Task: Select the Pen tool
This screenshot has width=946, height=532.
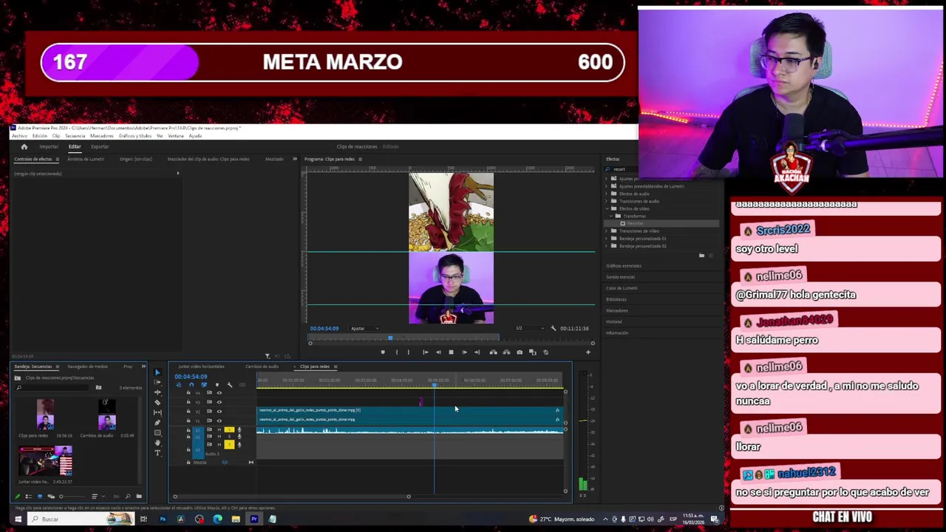Action: click(x=157, y=423)
